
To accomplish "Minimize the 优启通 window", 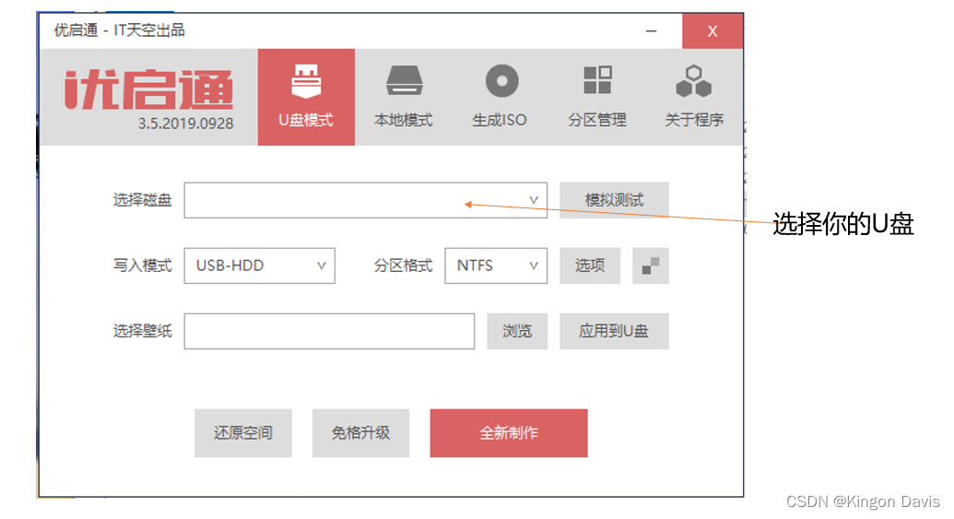I will coord(651,31).
